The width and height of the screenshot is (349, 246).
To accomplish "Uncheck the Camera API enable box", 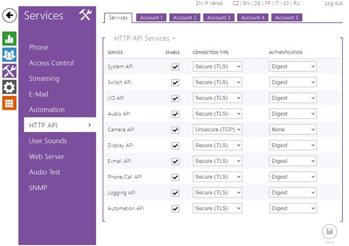I will [x=175, y=130].
